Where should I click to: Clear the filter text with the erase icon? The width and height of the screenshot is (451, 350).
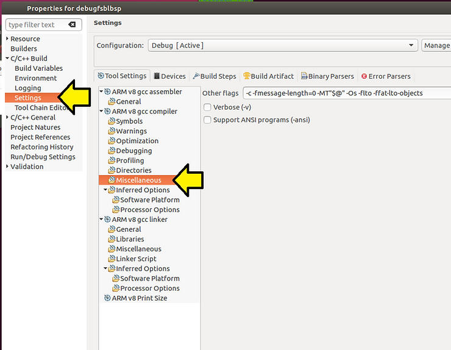[72, 25]
